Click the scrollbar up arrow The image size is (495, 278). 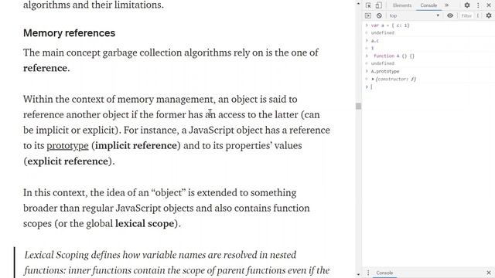358,4
